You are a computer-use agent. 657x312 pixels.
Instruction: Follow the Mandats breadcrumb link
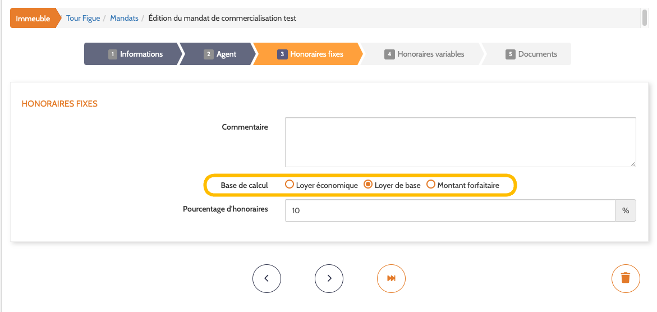coord(124,19)
